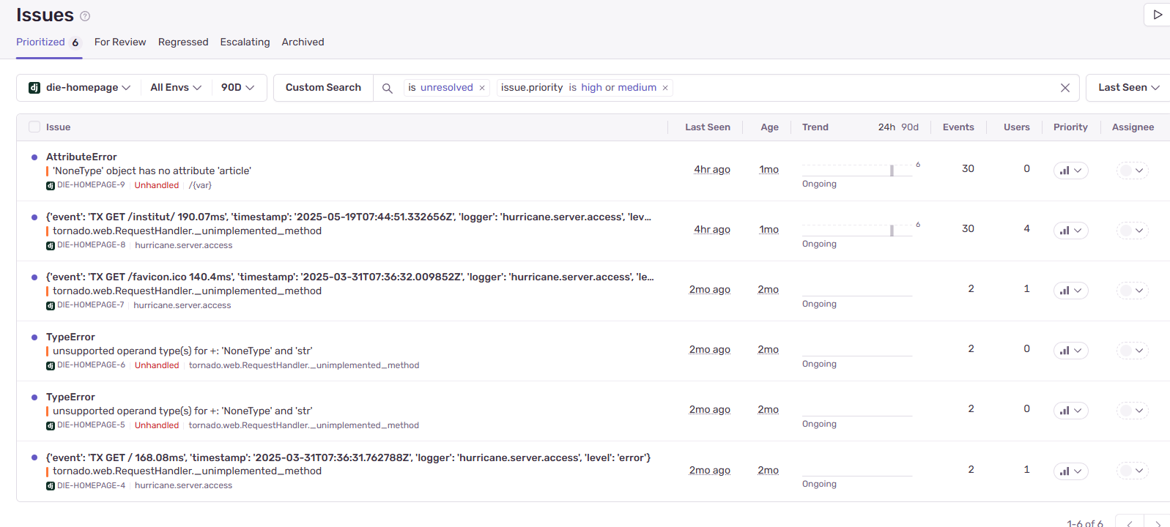Open the Archived tab
Image resolution: width=1170 pixels, height=527 pixels.
[303, 42]
